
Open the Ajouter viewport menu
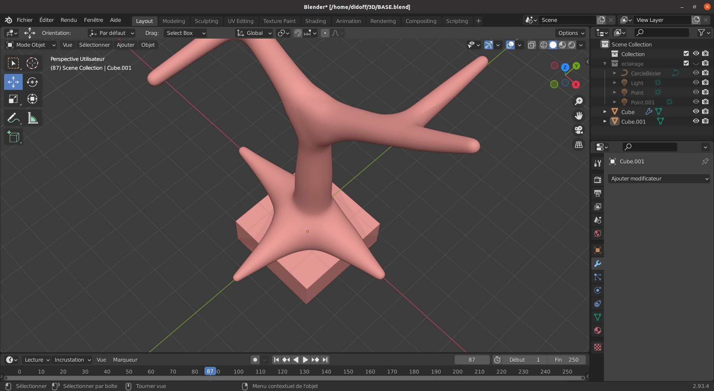point(126,45)
